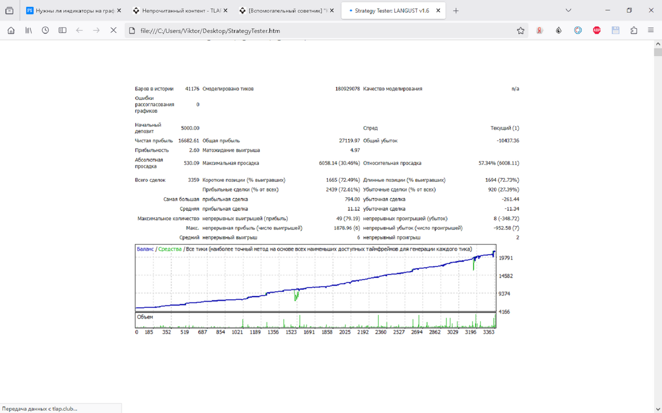
Task: Click the vertical scrollbar up arrow
Action: tap(657, 45)
